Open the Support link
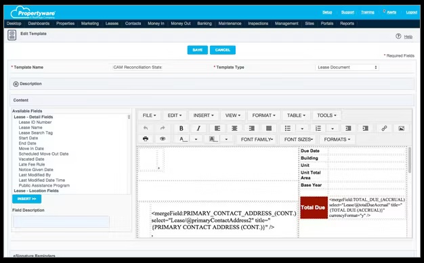Viewport: 424px width, 263px height. 347,12
